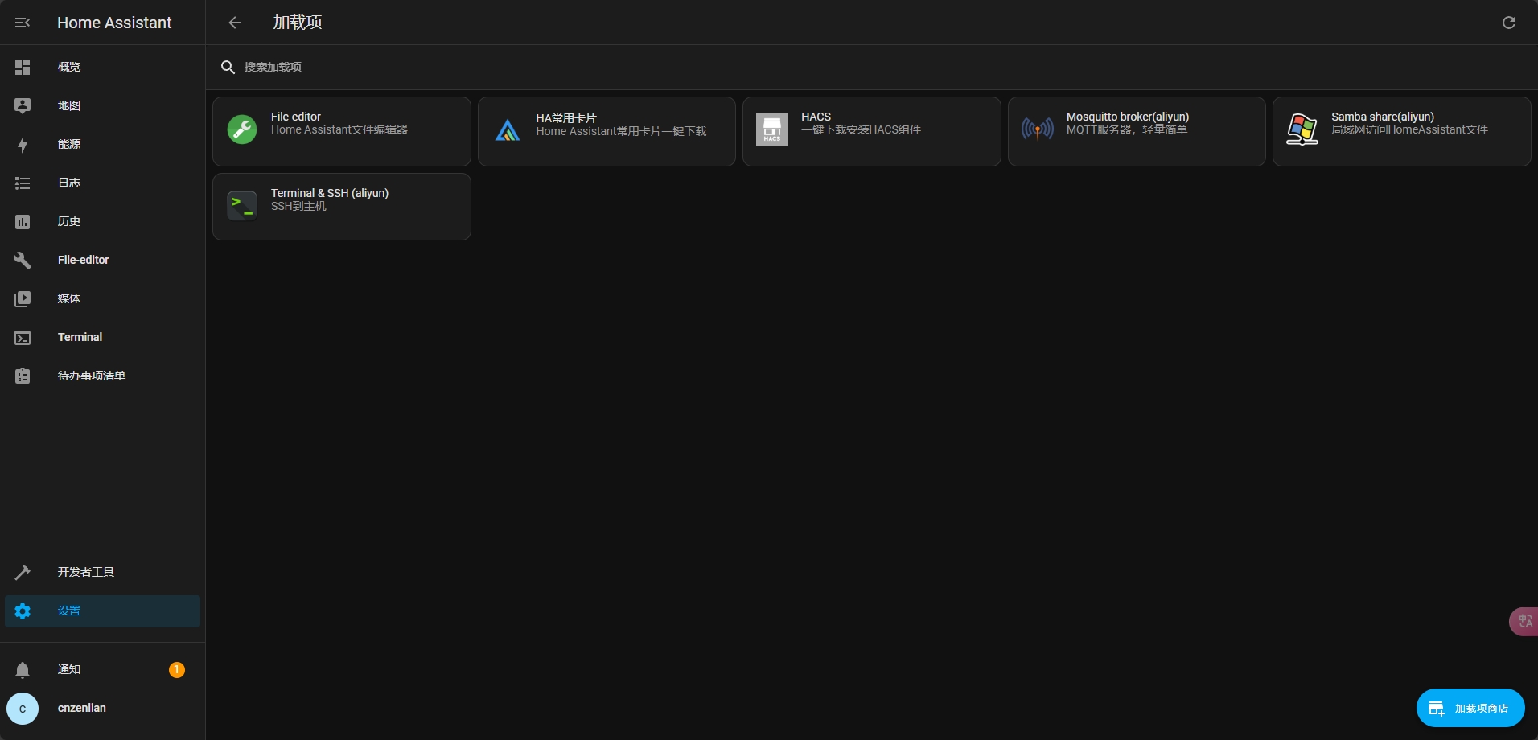Click the Overview (概览) dashboard icon
This screenshot has height=740, width=1538.
pyautogui.click(x=23, y=67)
